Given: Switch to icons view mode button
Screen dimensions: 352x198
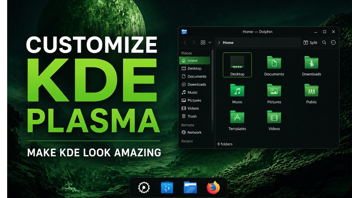Looking at the screenshot, I should 203,43.
